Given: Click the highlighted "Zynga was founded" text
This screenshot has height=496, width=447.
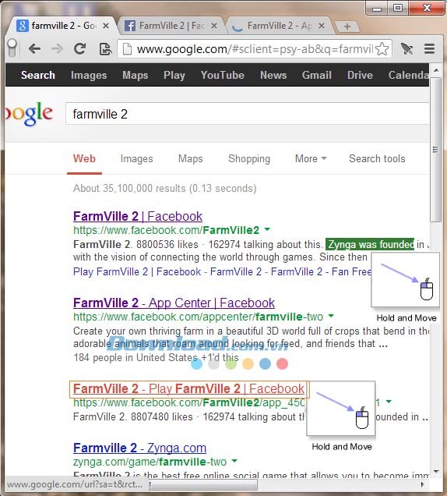Looking at the screenshot, I should tap(370, 245).
